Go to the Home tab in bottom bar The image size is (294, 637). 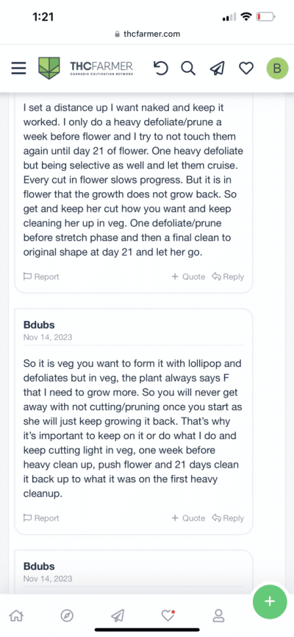pos(16,616)
